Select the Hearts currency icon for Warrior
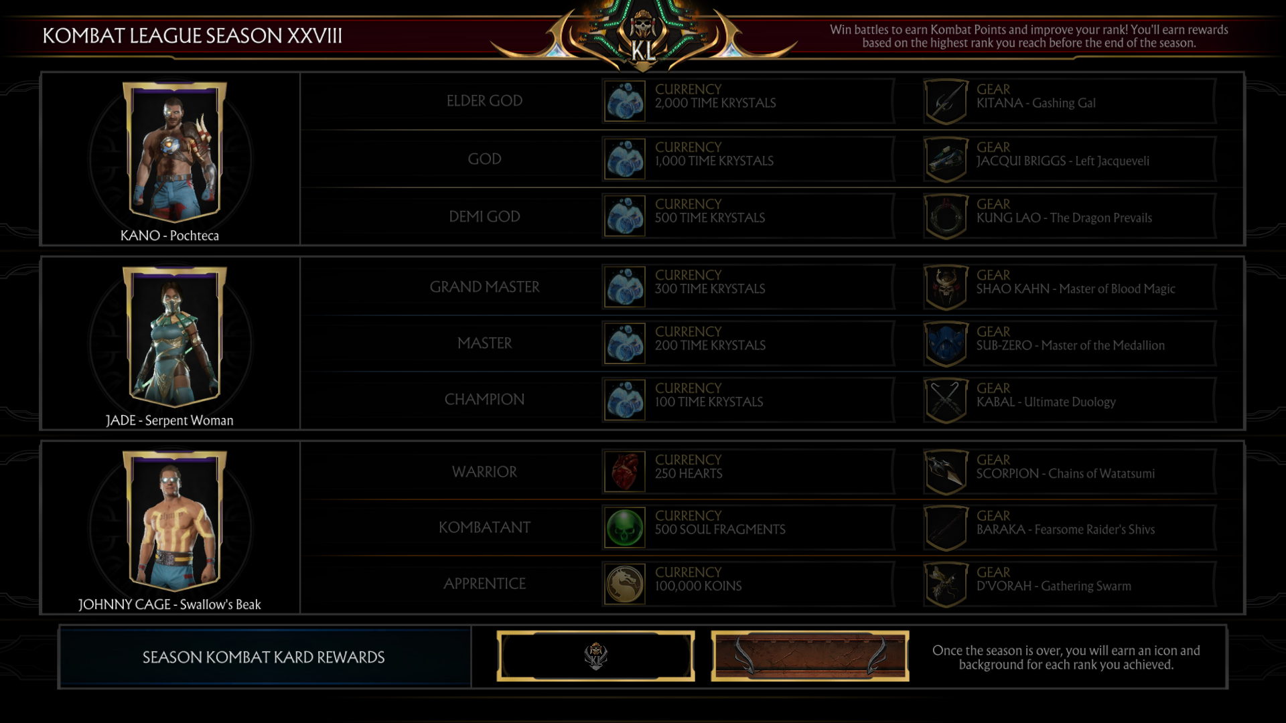Screen dimensions: 1286x723 (x=624, y=471)
